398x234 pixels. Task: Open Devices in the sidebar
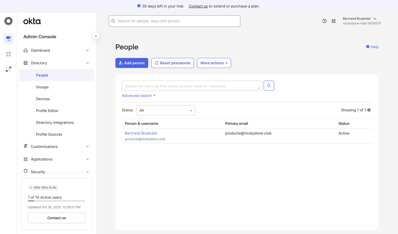(x=43, y=99)
